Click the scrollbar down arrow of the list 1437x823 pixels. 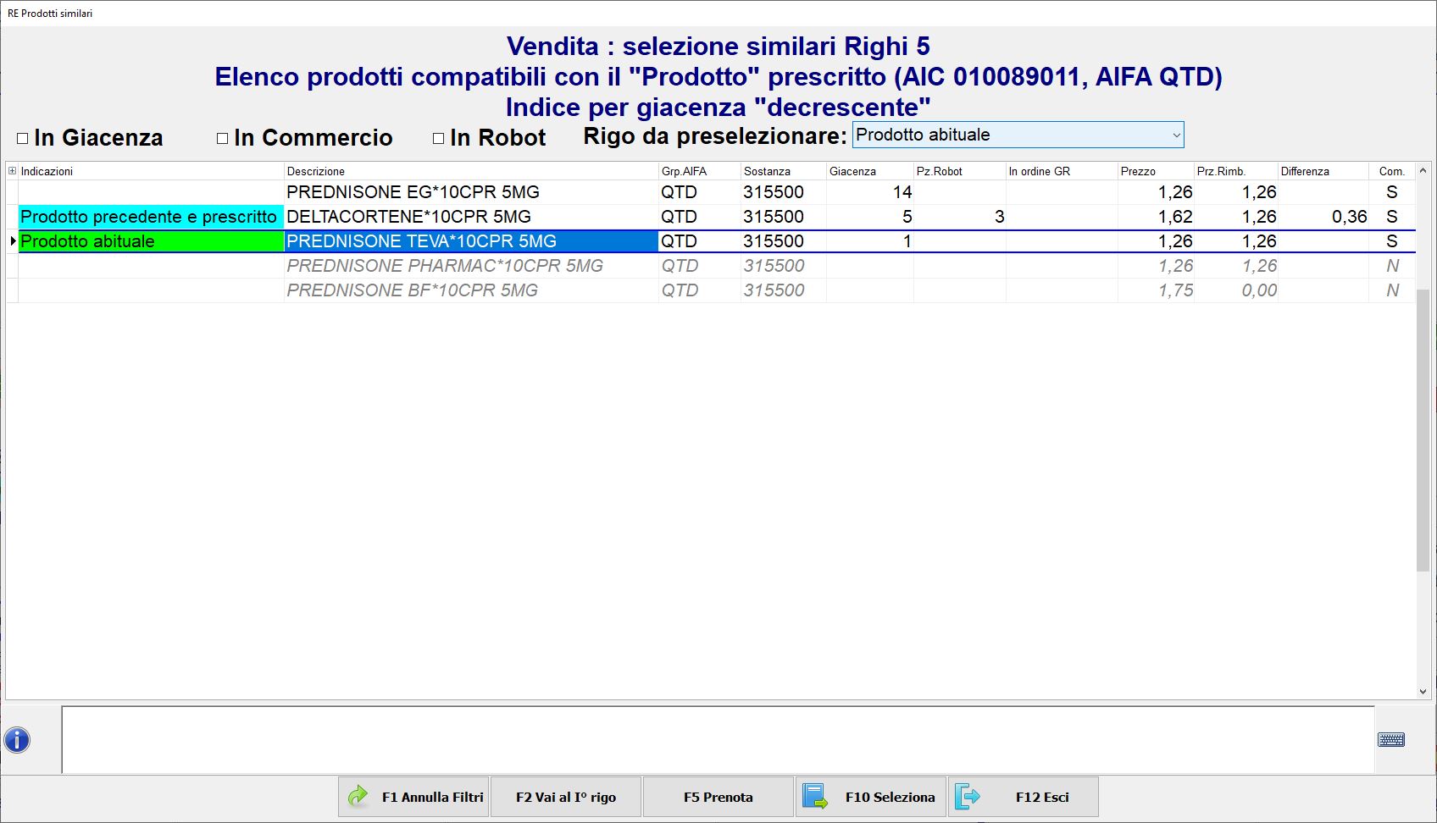(1423, 692)
